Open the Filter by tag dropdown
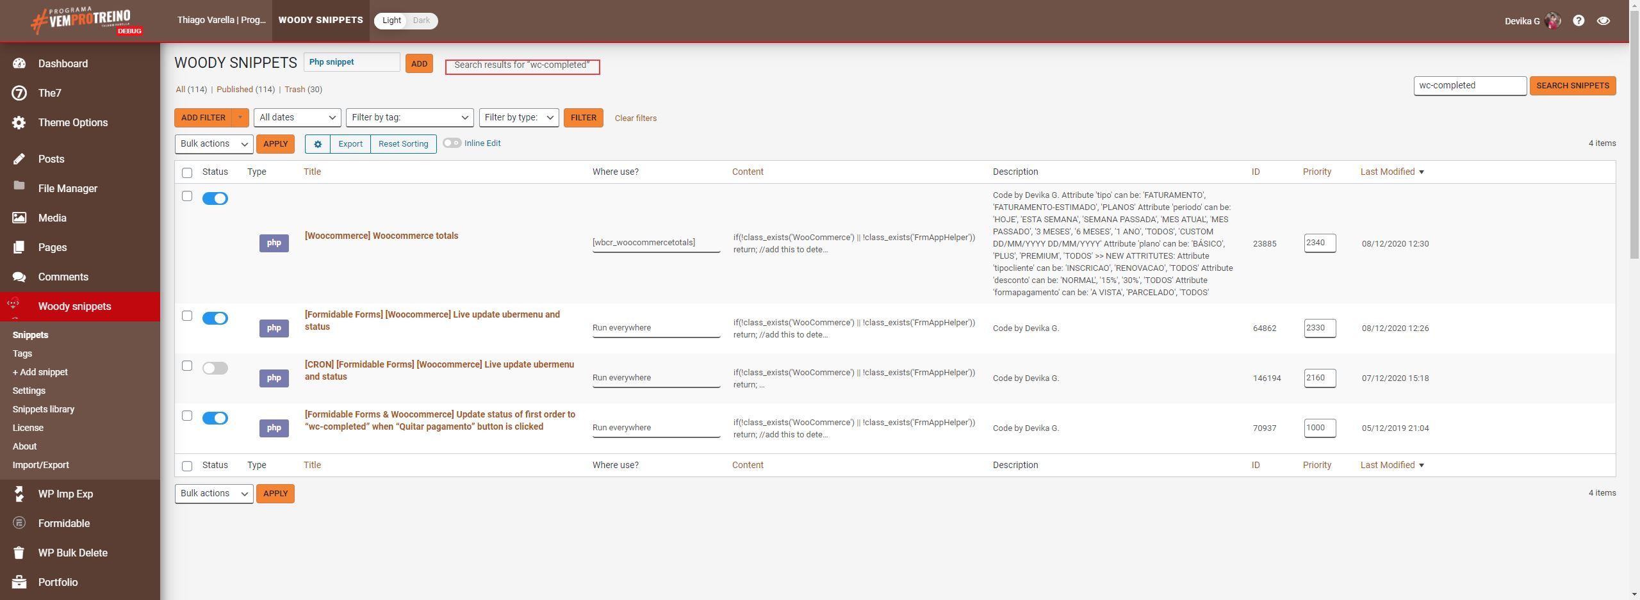The image size is (1640, 600). (x=410, y=118)
